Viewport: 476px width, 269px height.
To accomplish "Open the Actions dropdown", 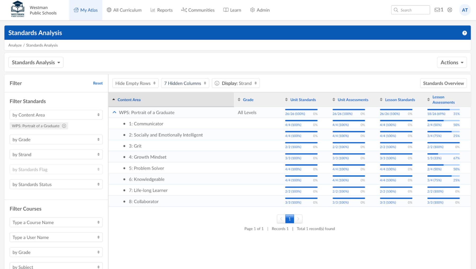I will [452, 62].
